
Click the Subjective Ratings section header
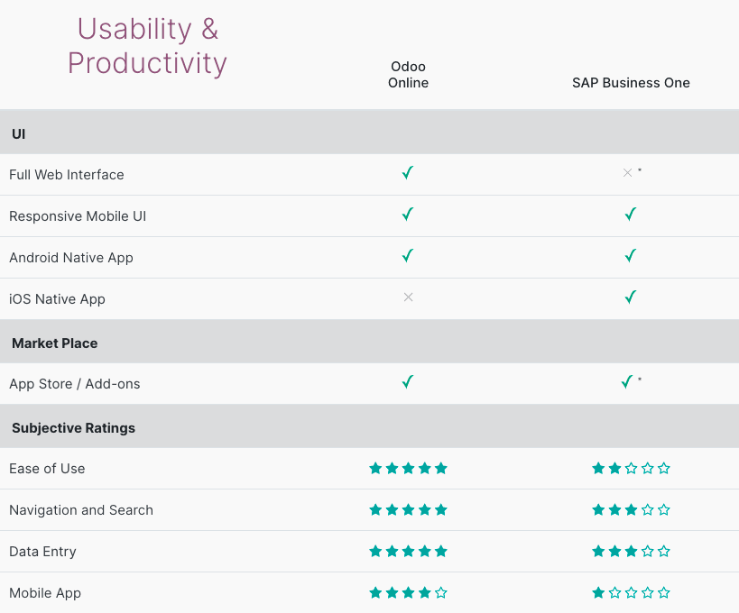coord(73,428)
